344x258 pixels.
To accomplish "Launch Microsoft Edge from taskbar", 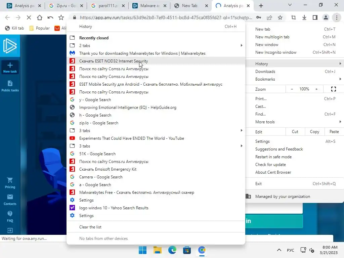I will pyautogui.click(x=172, y=250).
